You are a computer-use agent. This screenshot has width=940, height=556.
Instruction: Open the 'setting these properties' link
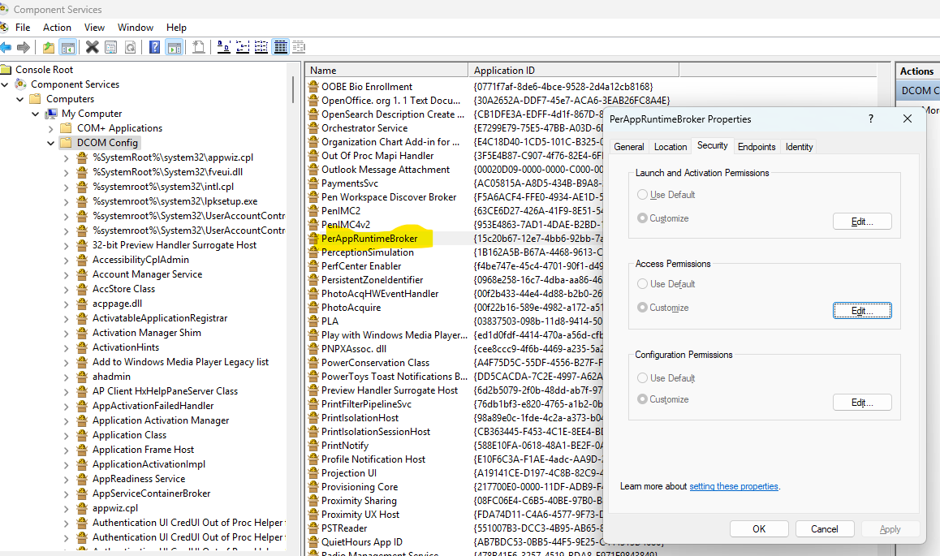(734, 486)
